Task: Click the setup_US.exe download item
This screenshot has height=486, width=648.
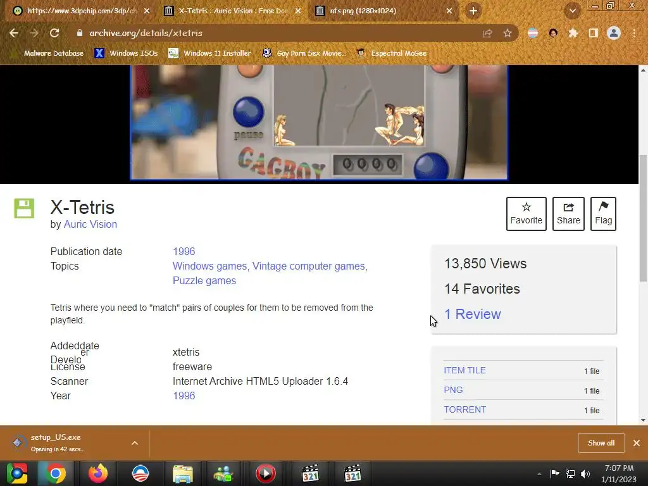Action: (66, 443)
